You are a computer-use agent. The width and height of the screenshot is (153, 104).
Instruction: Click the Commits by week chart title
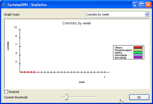[x=77, y=23]
